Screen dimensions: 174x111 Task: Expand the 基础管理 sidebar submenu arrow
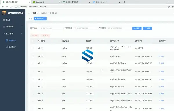(22, 26)
